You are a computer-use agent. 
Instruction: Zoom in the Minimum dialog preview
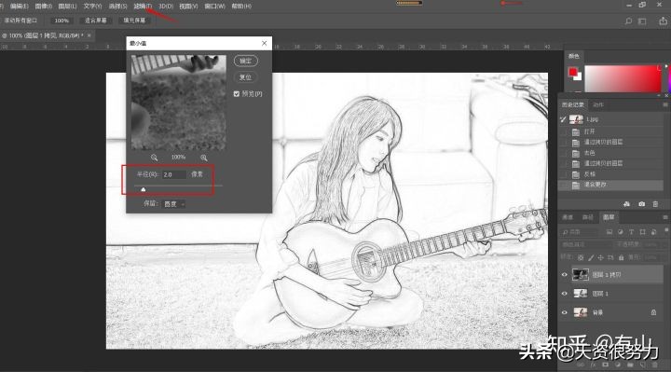pos(204,158)
